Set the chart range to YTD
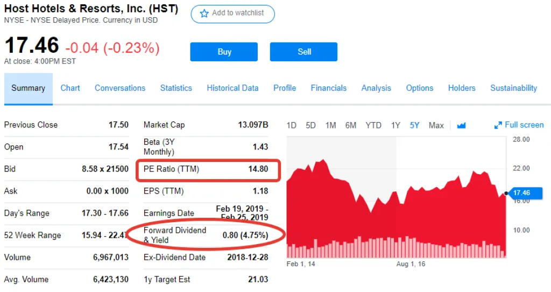The image size is (551, 292). click(373, 125)
